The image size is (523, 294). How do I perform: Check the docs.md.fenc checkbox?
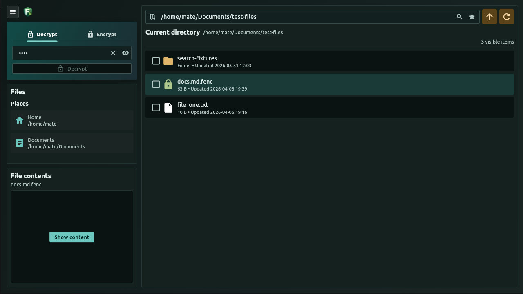156,84
